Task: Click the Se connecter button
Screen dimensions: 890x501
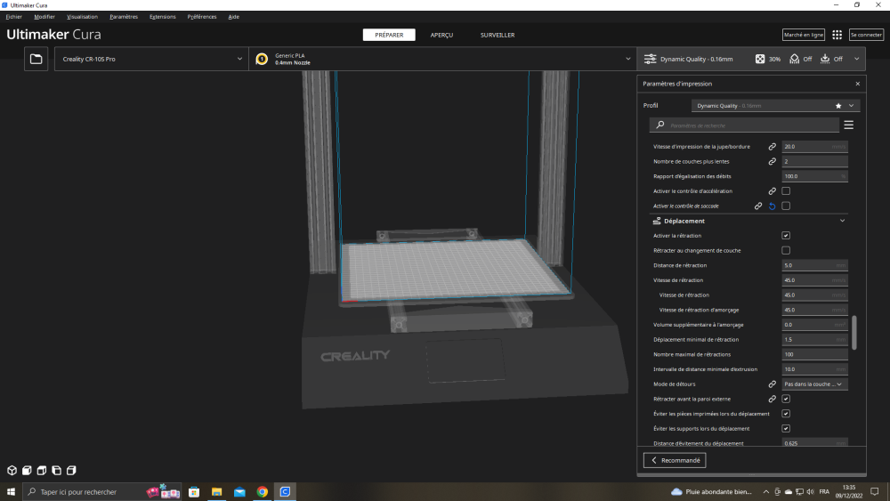Action: point(866,36)
